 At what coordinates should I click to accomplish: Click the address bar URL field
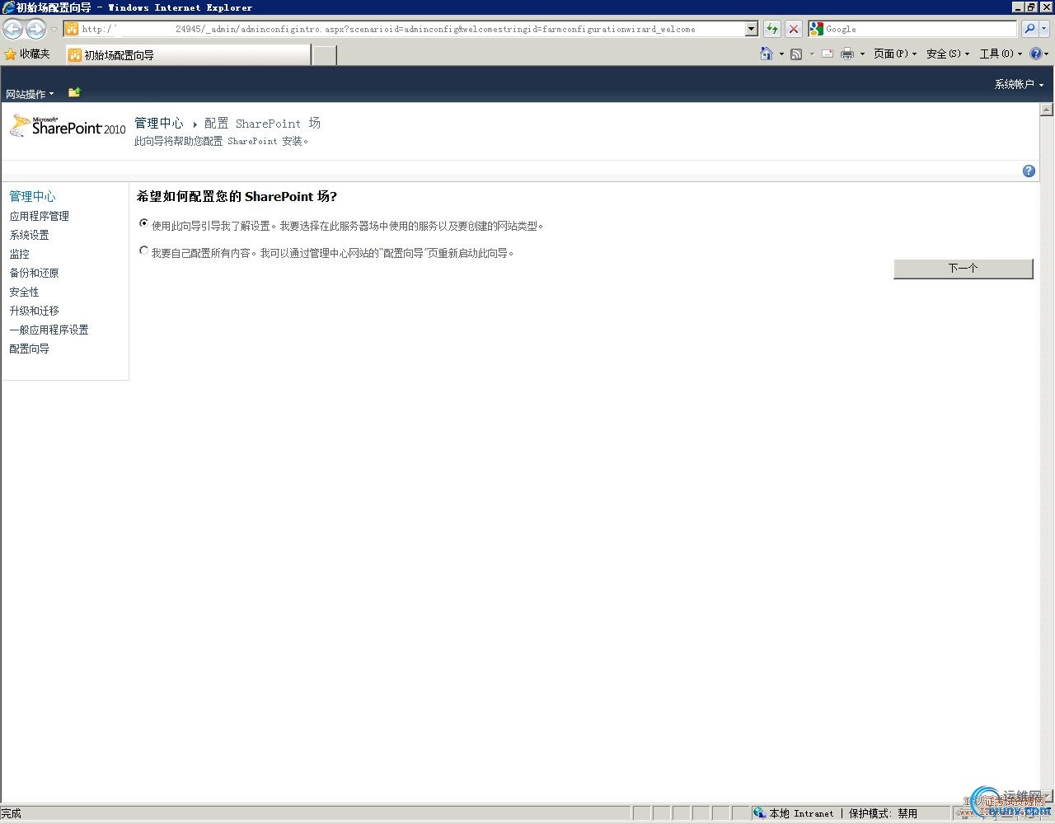(404, 29)
